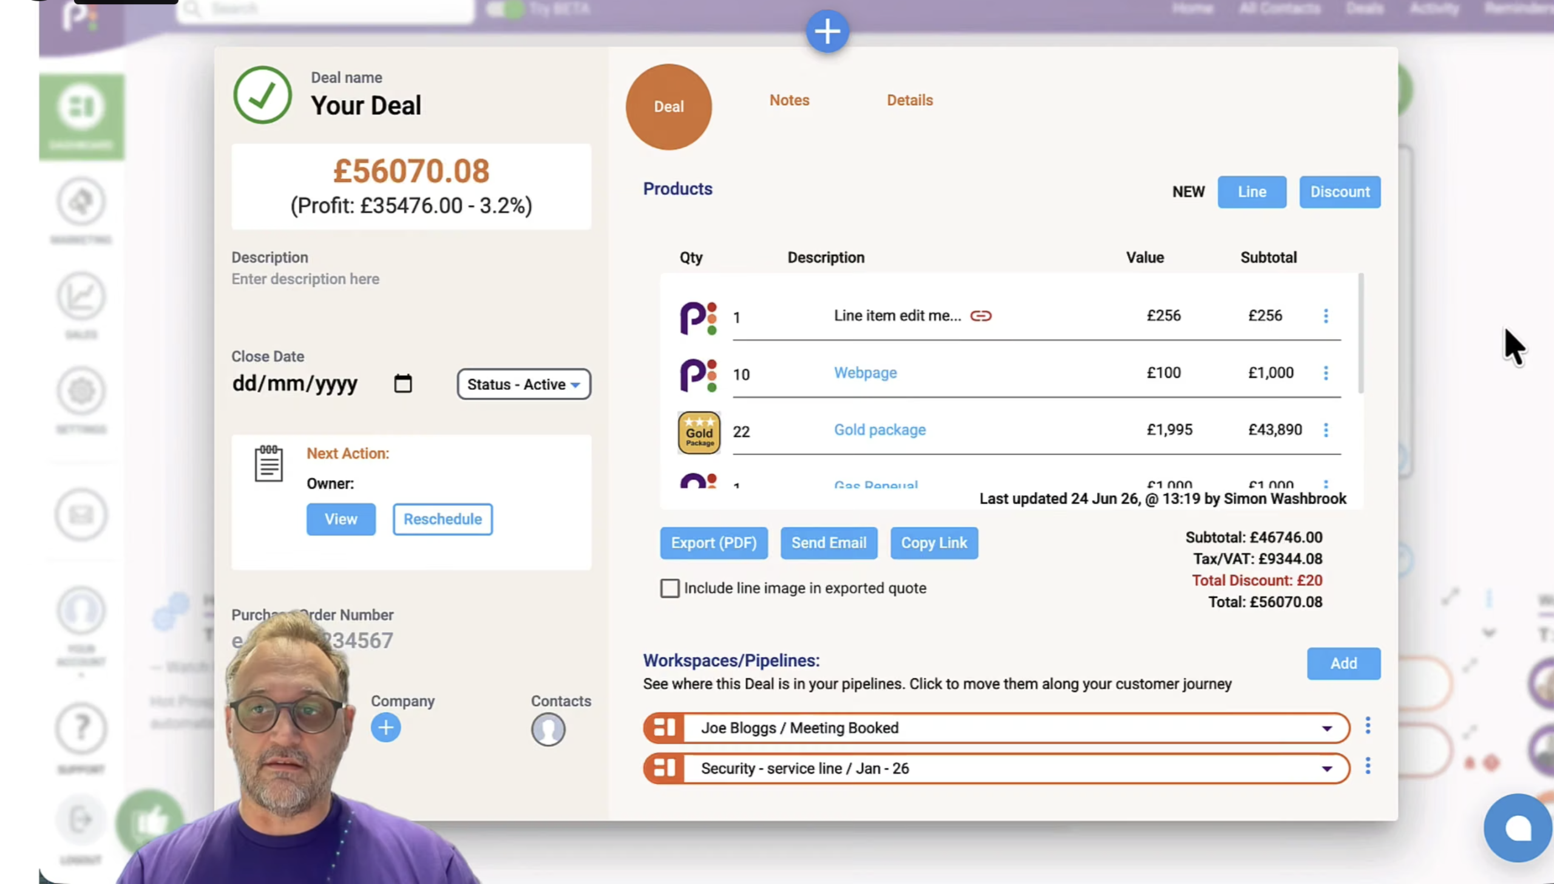1554x884 pixels.
Task: Switch to the Notes tab
Action: click(x=789, y=100)
